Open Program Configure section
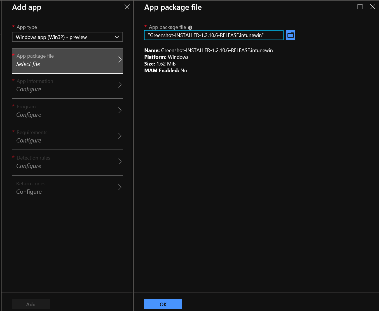The width and height of the screenshot is (379, 311). [x=67, y=112]
